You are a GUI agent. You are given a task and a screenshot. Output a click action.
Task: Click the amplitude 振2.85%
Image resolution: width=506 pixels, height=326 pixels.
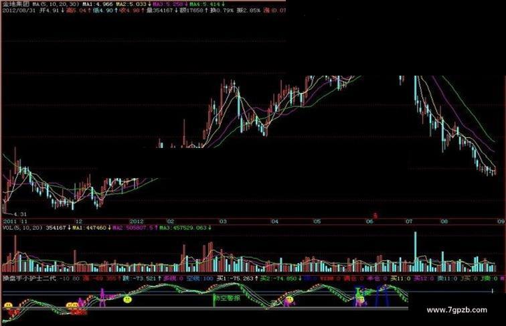[x=248, y=11]
